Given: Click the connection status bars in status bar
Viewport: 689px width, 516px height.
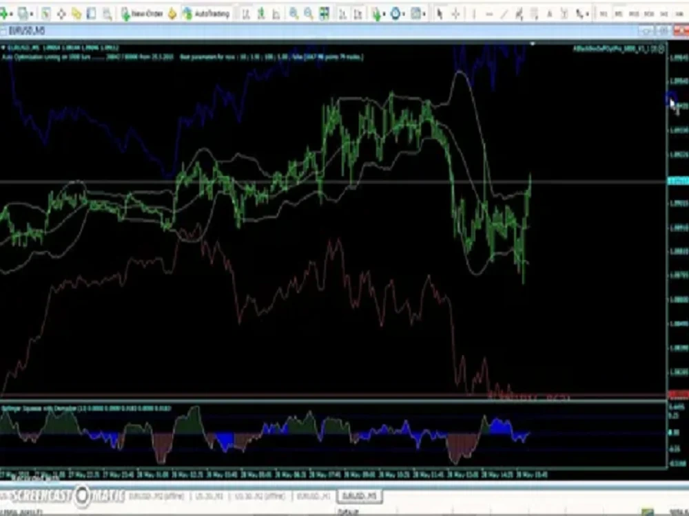Looking at the screenshot, I should 646,512.
